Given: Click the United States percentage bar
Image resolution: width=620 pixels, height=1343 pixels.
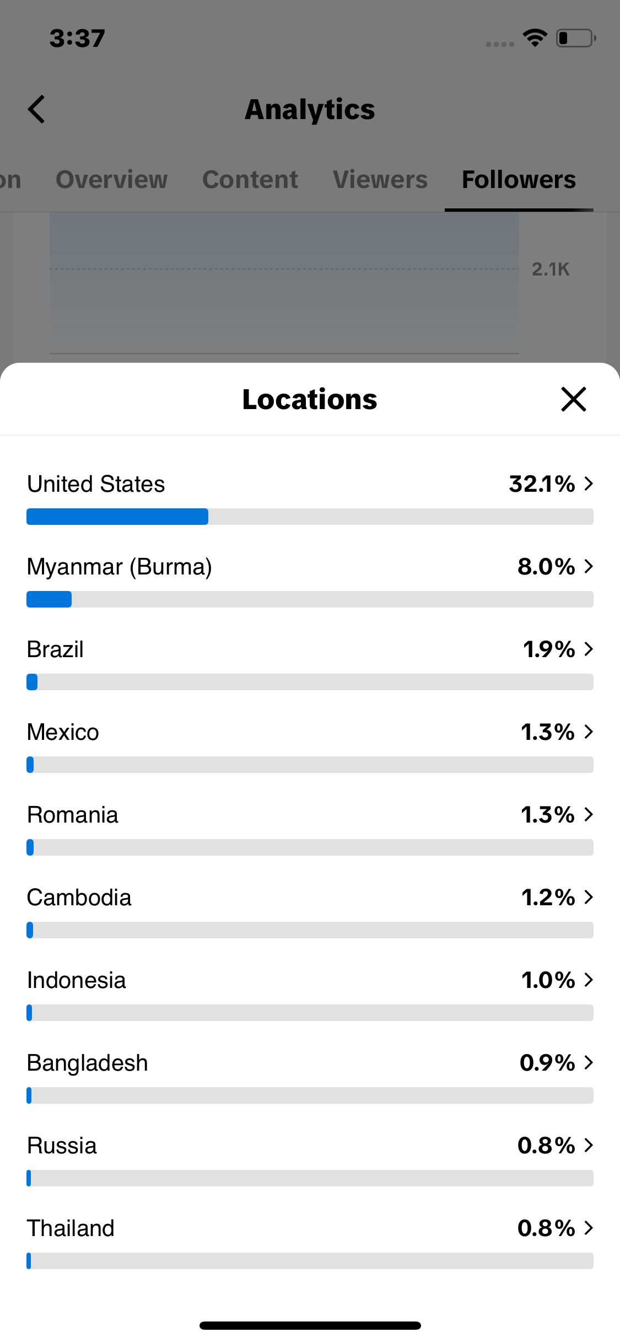Looking at the screenshot, I should 310,517.
